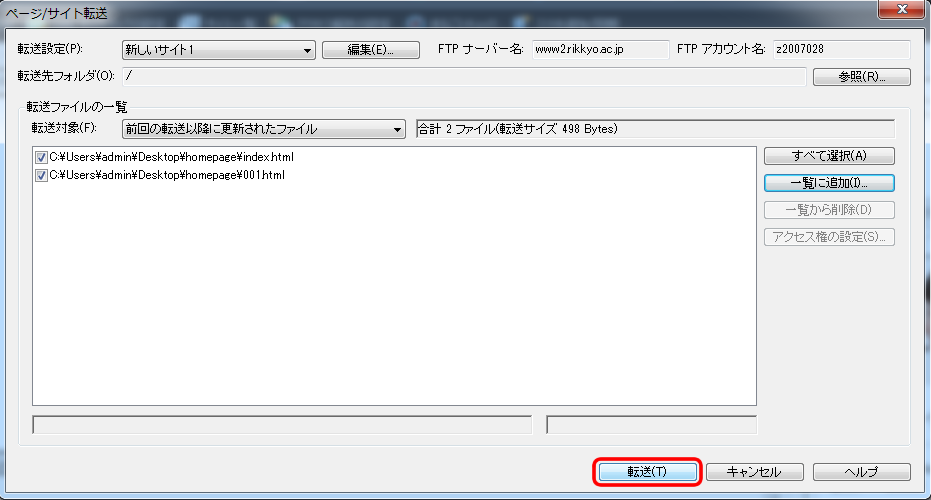The width and height of the screenshot is (931, 500).
Task: Click the 転送先フォルダ destination field
Action: [465, 76]
